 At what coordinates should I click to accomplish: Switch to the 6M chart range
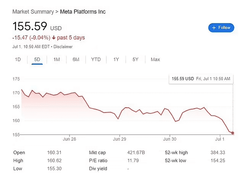76,59
